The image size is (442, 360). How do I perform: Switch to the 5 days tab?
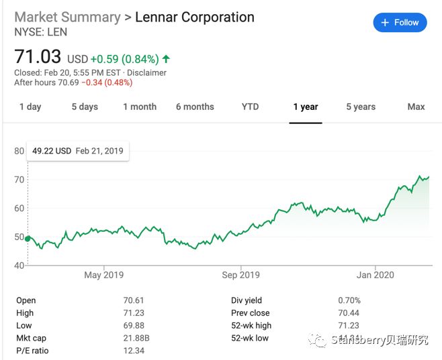pyautogui.click(x=85, y=107)
